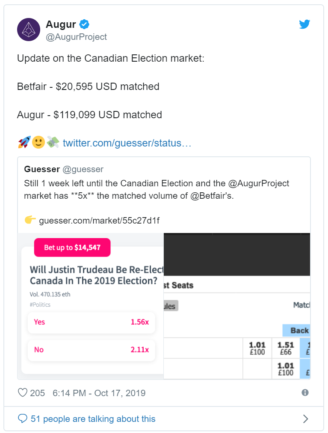Screen dimensions: 328x433
Task: Click the Back column header
Action: click(296, 331)
